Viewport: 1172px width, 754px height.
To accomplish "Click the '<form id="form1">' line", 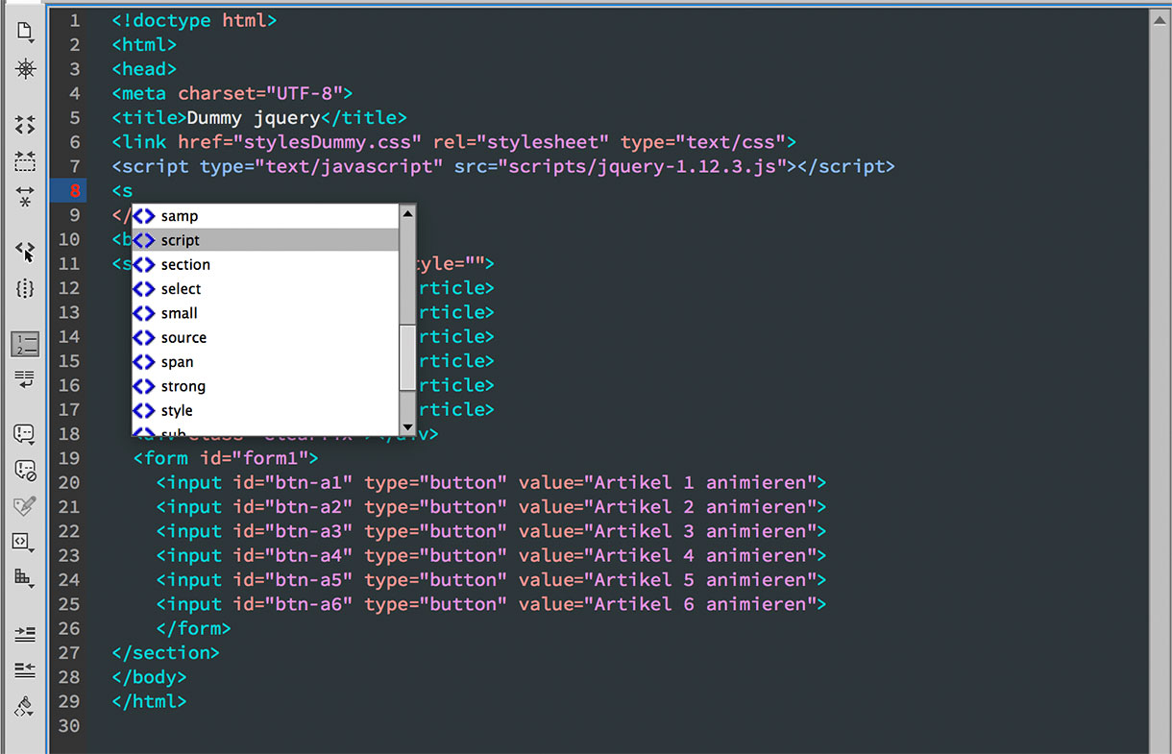I will tap(226, 458).
